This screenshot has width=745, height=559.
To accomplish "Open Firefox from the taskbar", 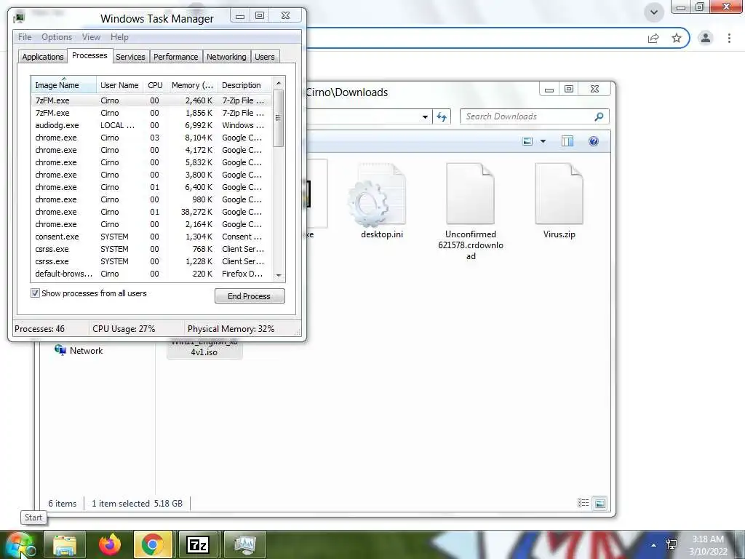I will click(110, 544).
